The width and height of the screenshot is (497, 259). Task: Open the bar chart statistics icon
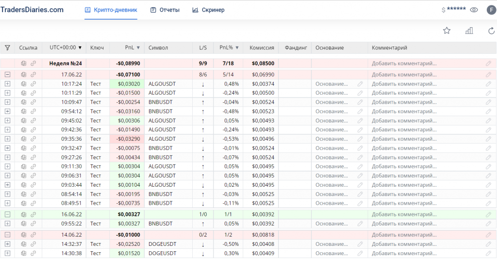469,31
